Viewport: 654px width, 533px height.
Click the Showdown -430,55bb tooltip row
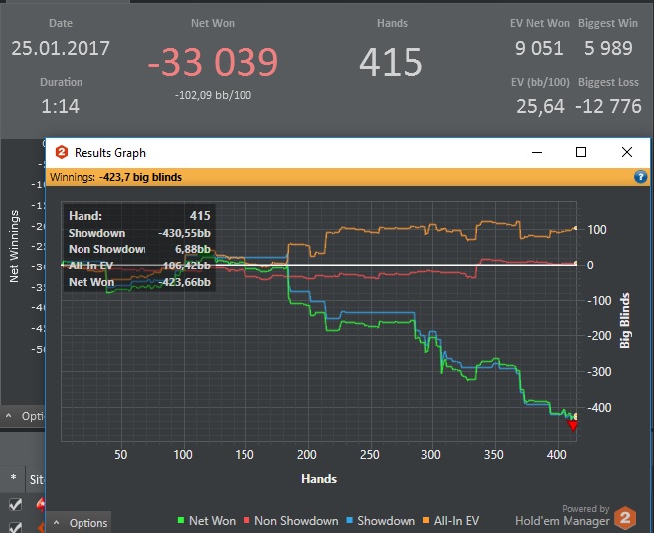(139, 233)
